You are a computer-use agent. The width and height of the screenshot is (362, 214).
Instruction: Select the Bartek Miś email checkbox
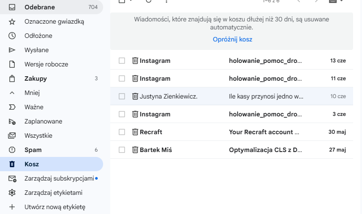click(122, 150)
